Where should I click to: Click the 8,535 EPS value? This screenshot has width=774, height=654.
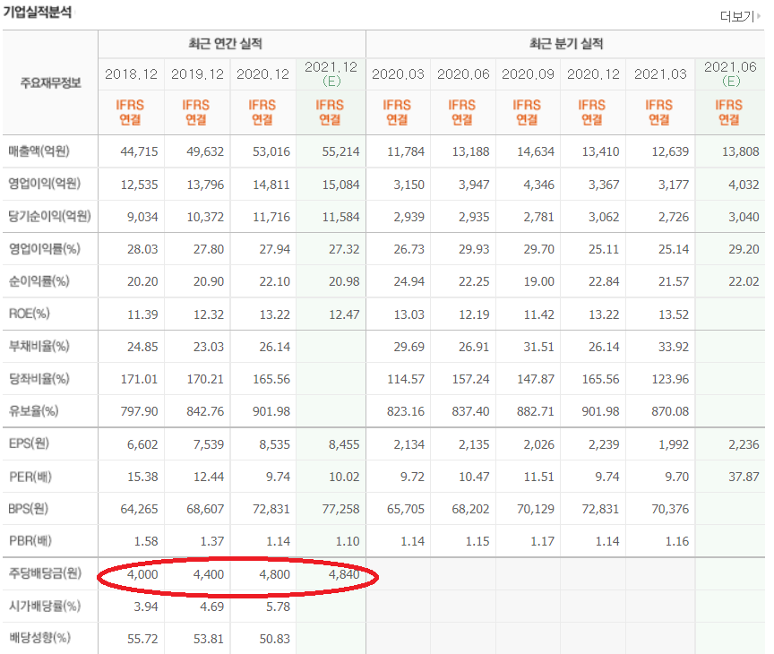(x=274, y=444)
